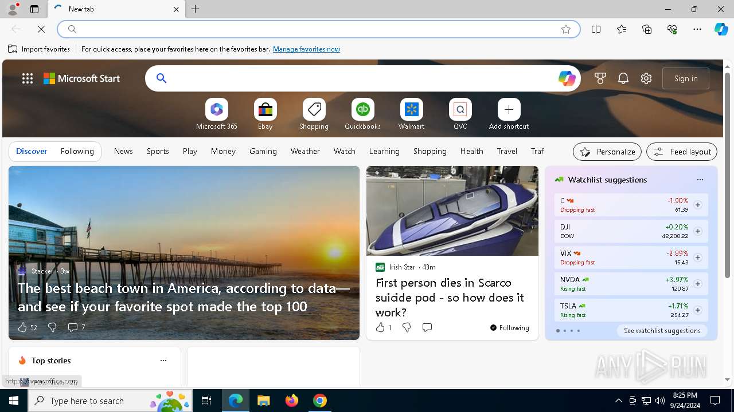Add TSLA to watchlist
Screen dimensions: 734x412
click(698, 310)
